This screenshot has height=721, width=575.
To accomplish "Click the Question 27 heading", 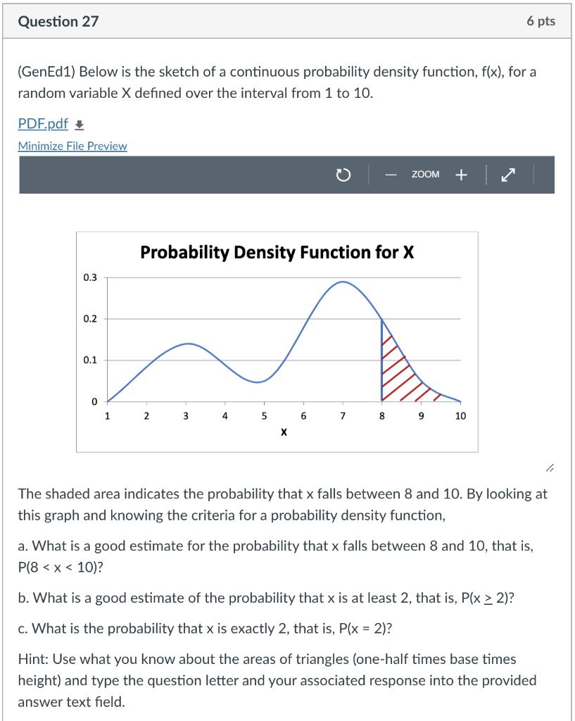I will pos(58,21).
